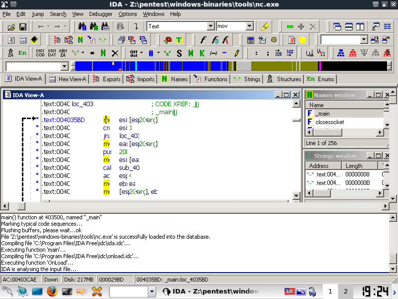Switch to virtual desktop 2

point(346,292)
